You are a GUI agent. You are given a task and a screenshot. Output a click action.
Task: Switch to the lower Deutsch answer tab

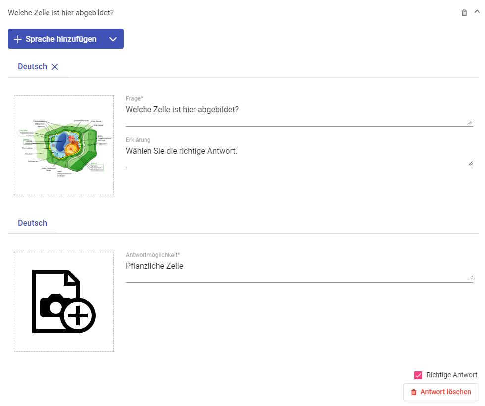click(32, 223)
